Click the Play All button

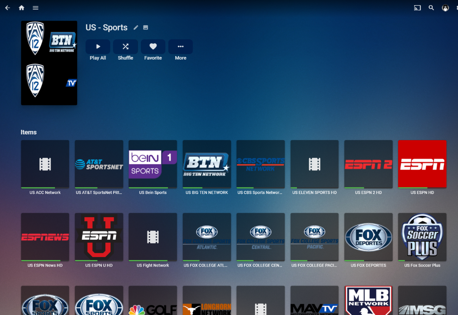(x=98, y=47)
